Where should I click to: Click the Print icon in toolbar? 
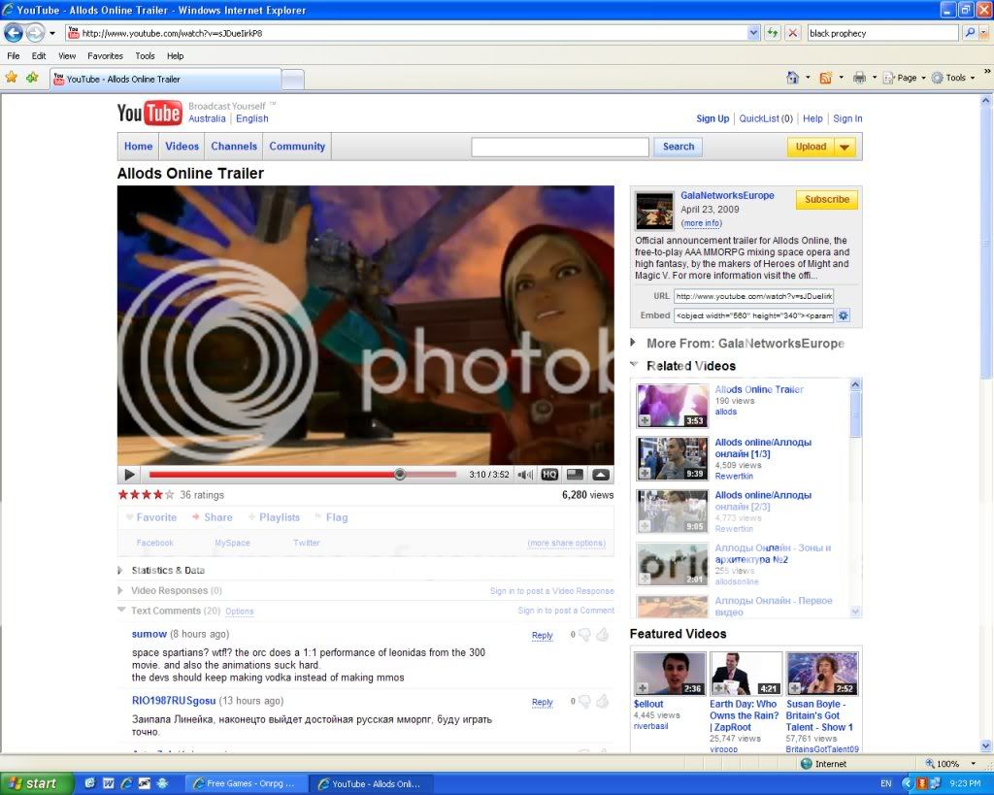tap(858, 78)
